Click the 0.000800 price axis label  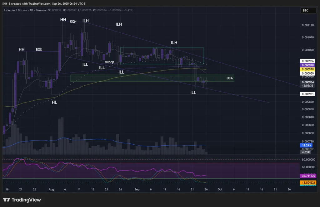click(x=308, y=133)
